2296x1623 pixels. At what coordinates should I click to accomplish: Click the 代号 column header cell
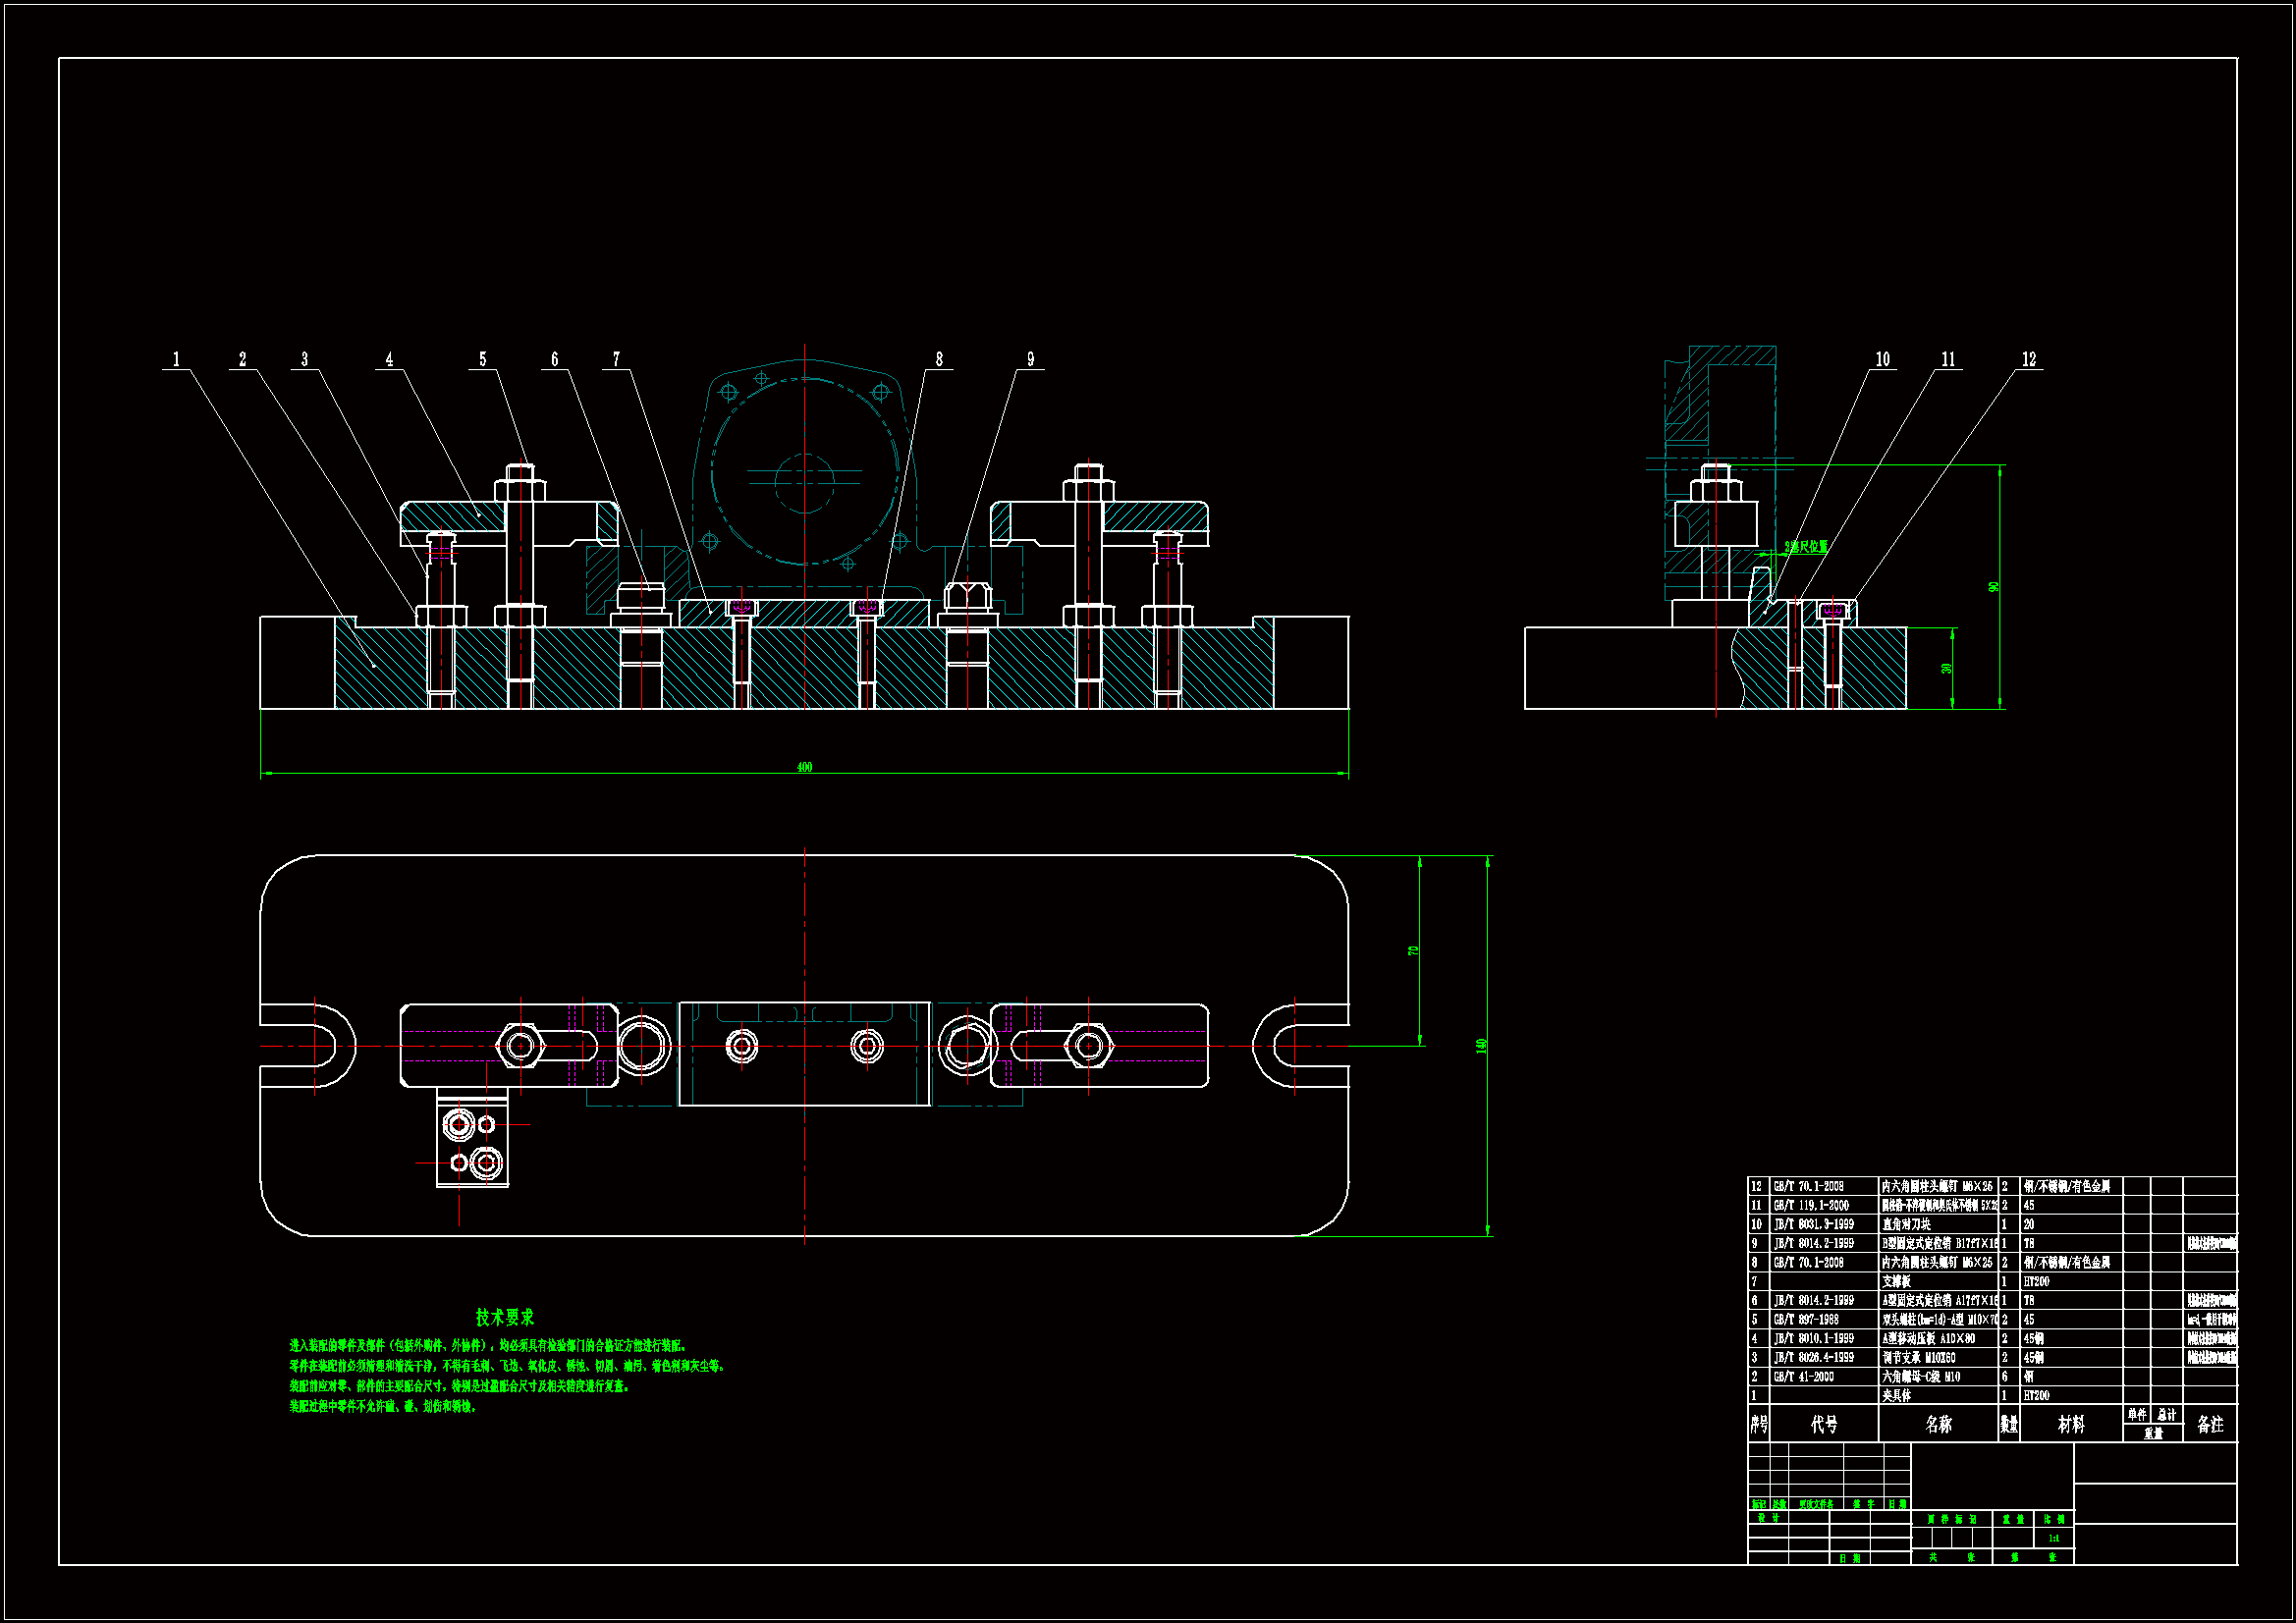(x=1824, y=1424)
